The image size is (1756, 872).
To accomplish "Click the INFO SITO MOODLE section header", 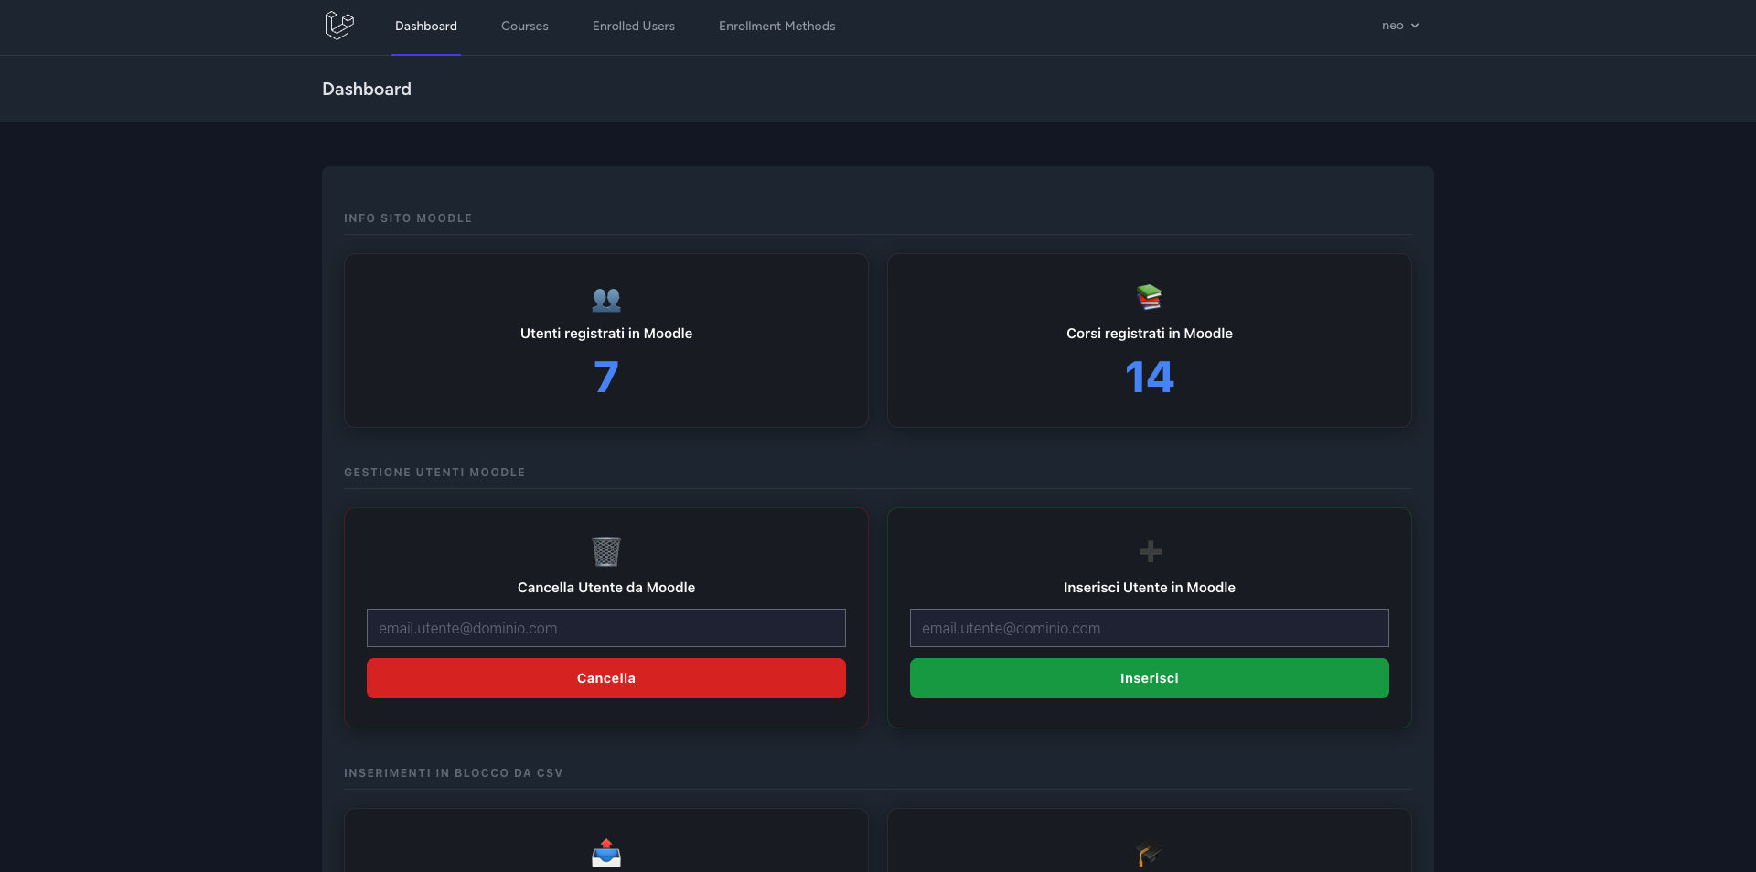I will 408,218.
